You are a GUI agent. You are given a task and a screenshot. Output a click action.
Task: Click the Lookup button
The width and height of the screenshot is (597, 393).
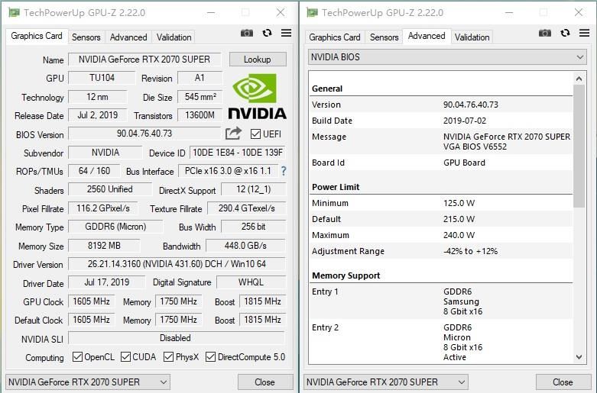coord(257,60)
